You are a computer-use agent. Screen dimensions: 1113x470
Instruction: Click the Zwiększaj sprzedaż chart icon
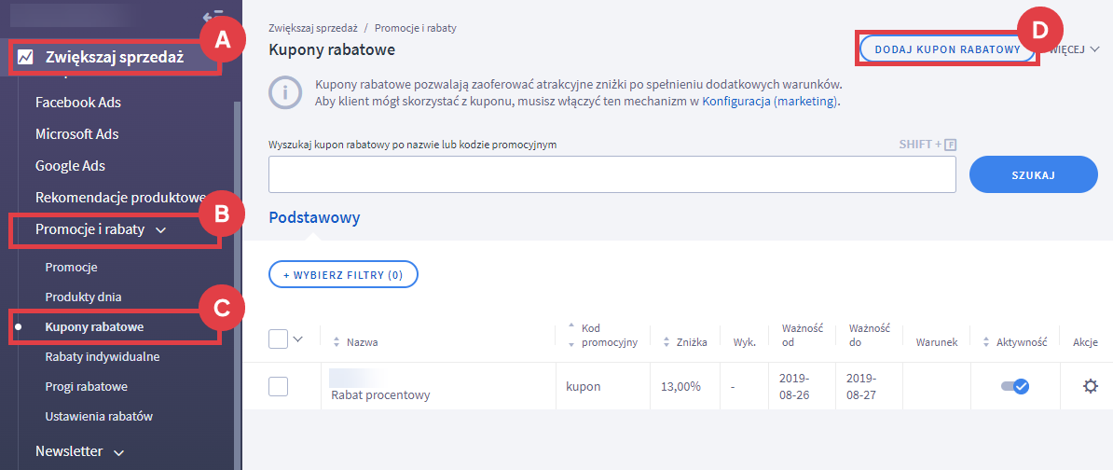(x=26, y=58)
